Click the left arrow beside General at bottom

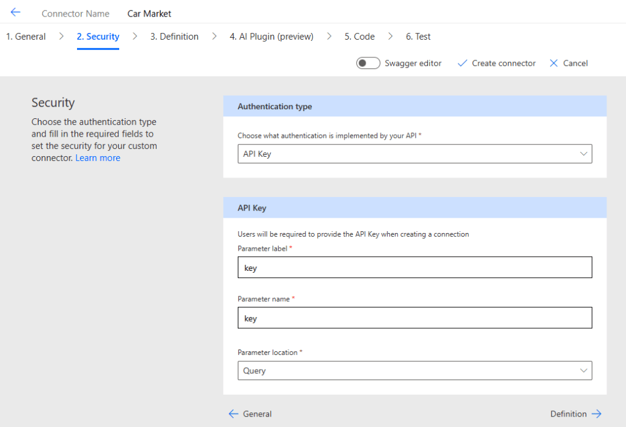(x=233, y=414)
